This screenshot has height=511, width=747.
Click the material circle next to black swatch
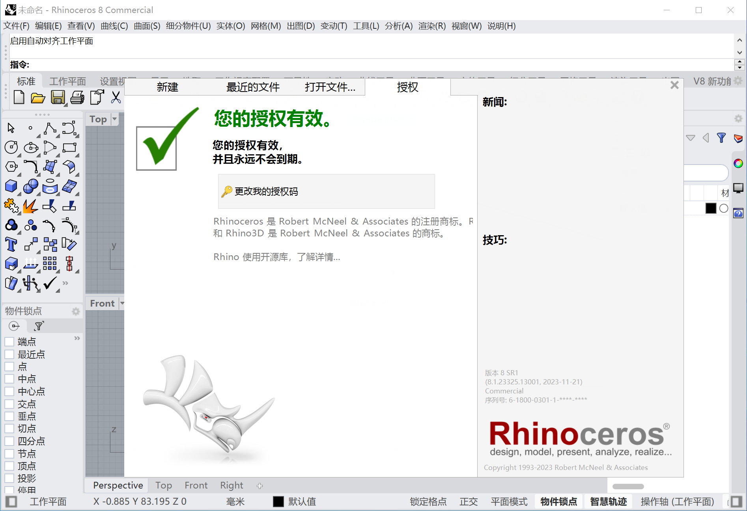click(x=724, y=208)
